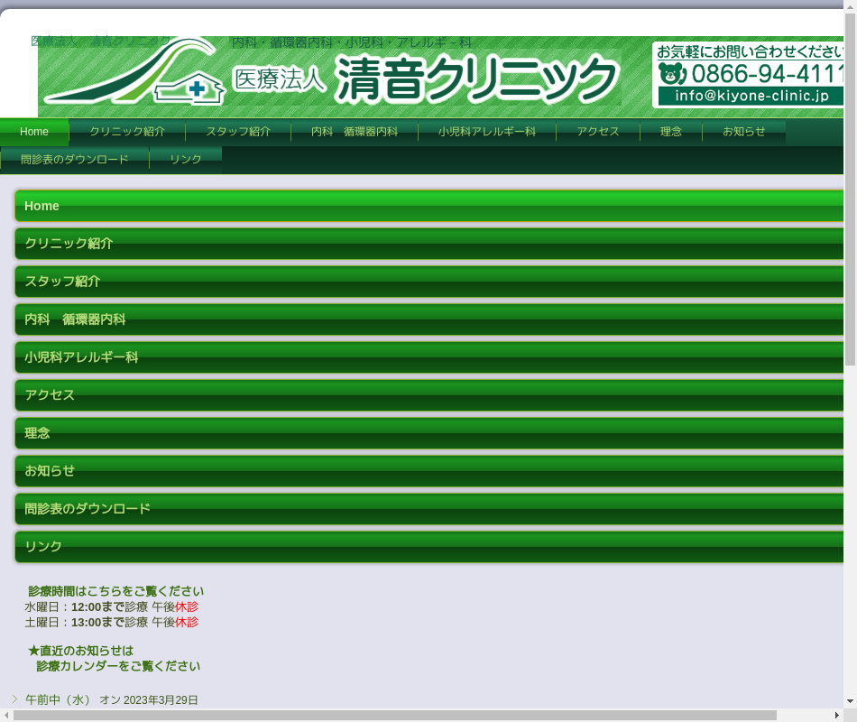Click リンク in the top navigation

point(186,160)
